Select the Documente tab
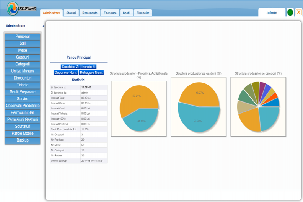This screenshot has width=303, height=202. [x=90, y=13]
